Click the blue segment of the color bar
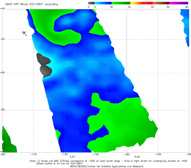The height and width of the screenshot is (168, 191). tap(103, 3)
